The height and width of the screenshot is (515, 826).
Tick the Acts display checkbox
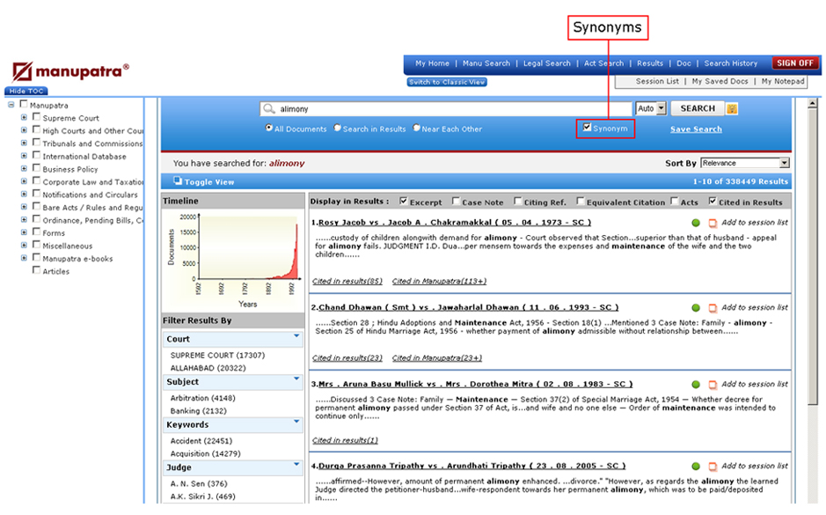[675, 201]
